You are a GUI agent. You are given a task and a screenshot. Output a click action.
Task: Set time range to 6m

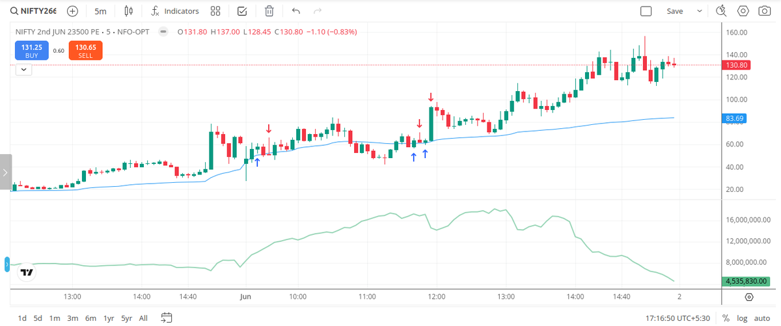coord(90,318)
